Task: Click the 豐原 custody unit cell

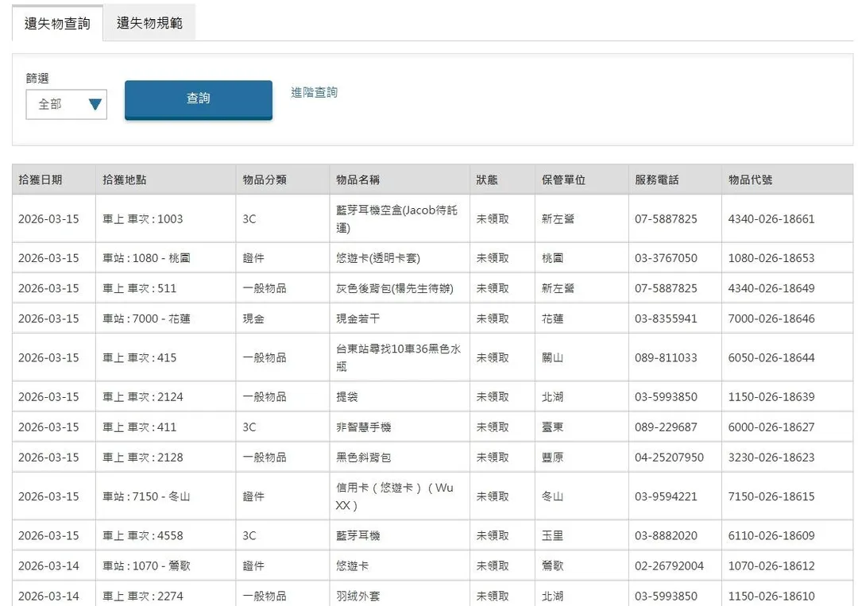Action: (552, 457)
